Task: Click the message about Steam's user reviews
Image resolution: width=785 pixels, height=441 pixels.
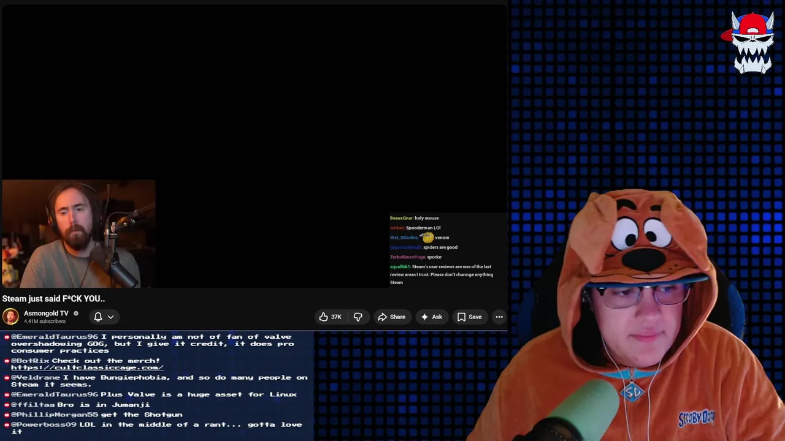Action: (x=442, y=274)
